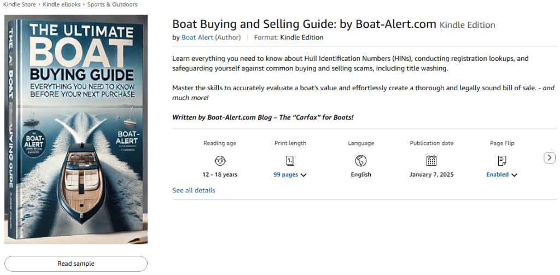The image size is (560, 275).
Task: Click the Boat Alert author link
Action: coord(197,38)
